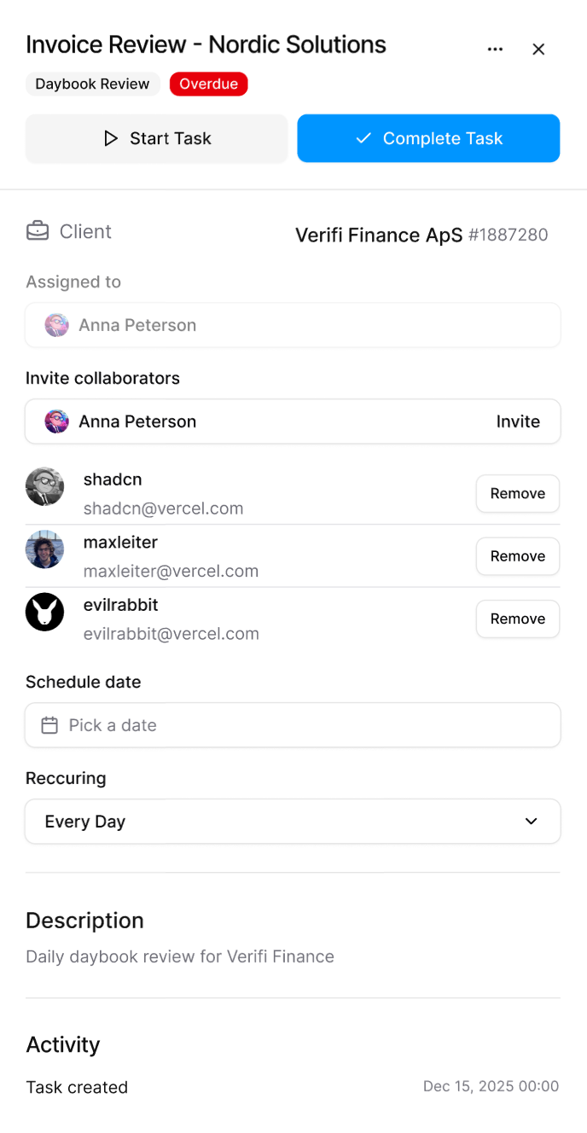Viewport: 587px width, 1133px height.
Task: Expand the dropdown chevron next to Every Day
Action: [531, 822]
